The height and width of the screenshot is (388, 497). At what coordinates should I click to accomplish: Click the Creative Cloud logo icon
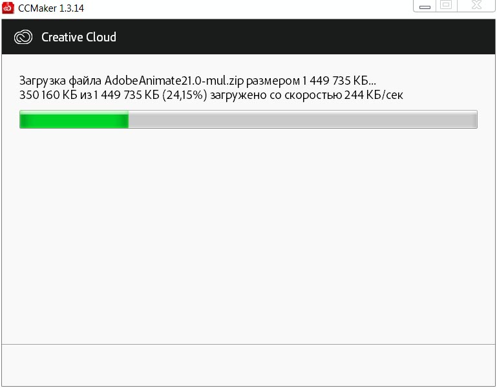tap(23, 37)
